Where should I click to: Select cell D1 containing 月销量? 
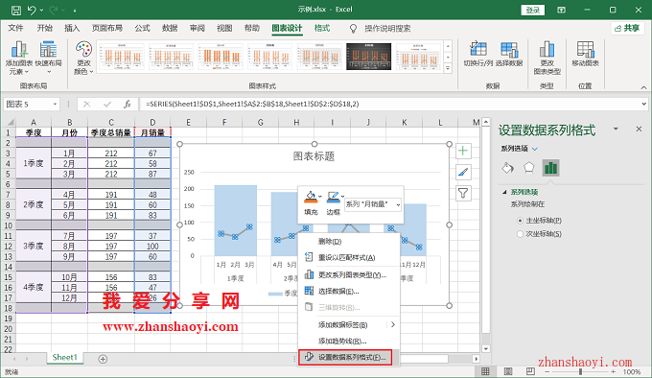(x=152, y=132)
